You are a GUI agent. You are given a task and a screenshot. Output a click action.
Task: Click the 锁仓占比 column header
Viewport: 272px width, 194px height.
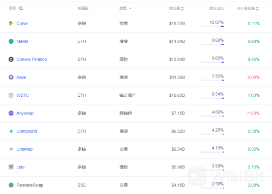216,8
